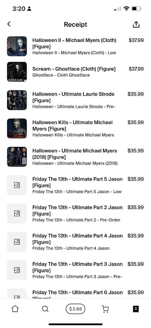
Task: Open Halloween II Michael Myers (Cloth) item
Action: point(74,43)
